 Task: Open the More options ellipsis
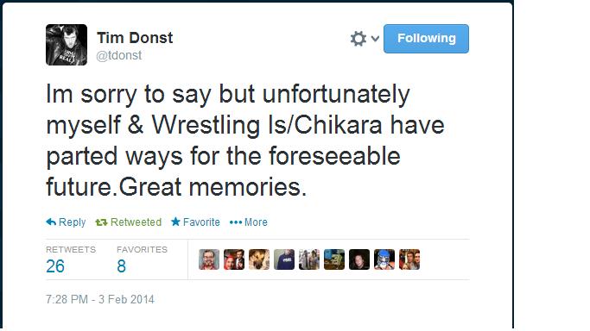pos(236,222)
